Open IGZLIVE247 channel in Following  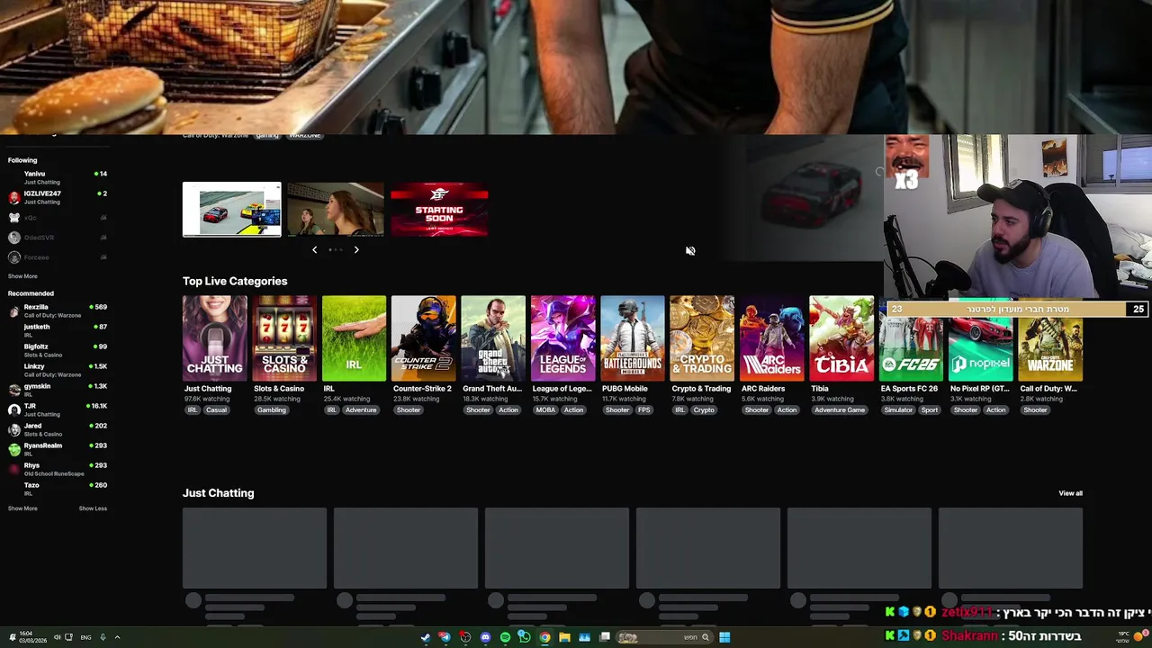tap(58, 197)
